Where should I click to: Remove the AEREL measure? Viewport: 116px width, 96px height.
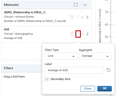[82, 17]
